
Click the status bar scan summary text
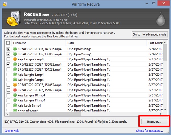pyautogui.click(x=66, y=122)
